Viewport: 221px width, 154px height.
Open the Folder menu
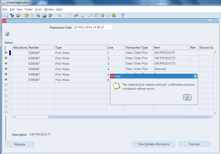29,9
